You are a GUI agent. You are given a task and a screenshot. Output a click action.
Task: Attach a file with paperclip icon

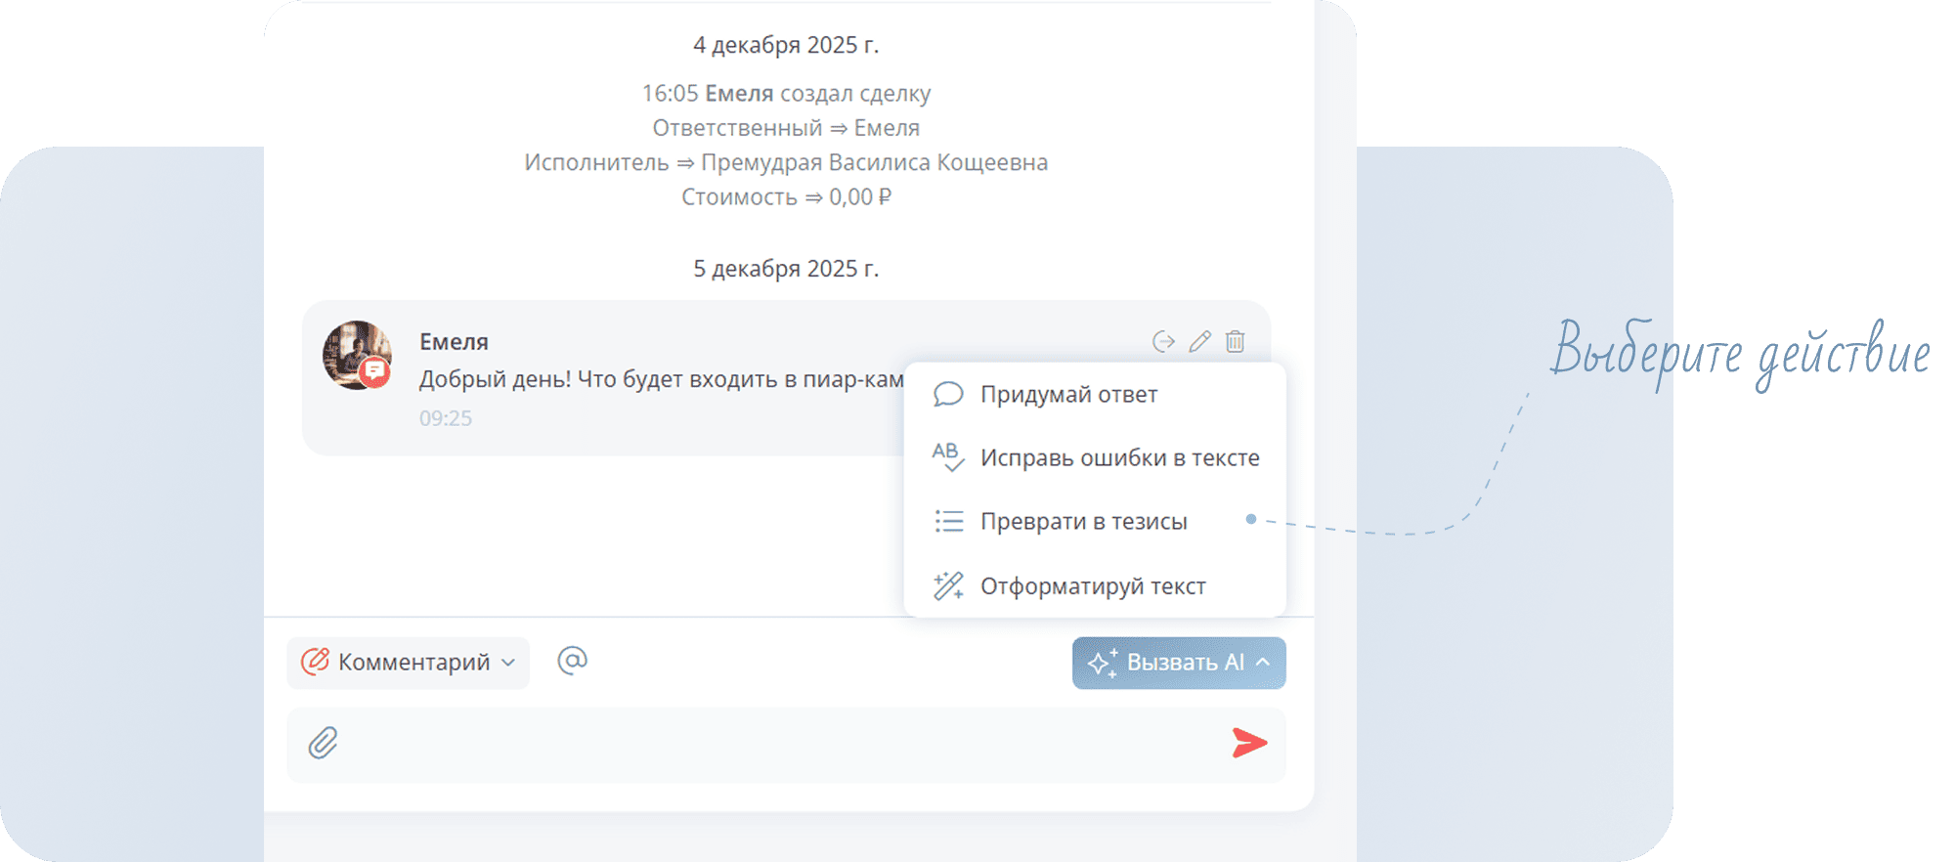tap(323, 744)
